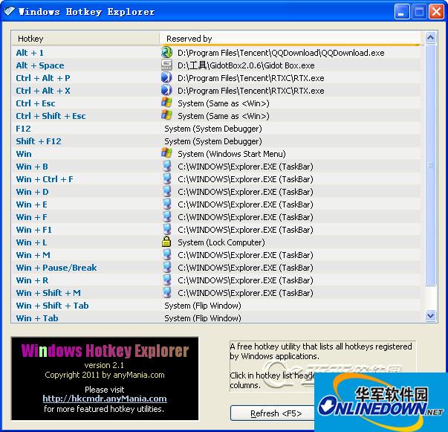This screenshot has height=432, width=448.
Task: Click the Explorer icon in Win + Ctrl + F row
Action: [x=166, y=178]
